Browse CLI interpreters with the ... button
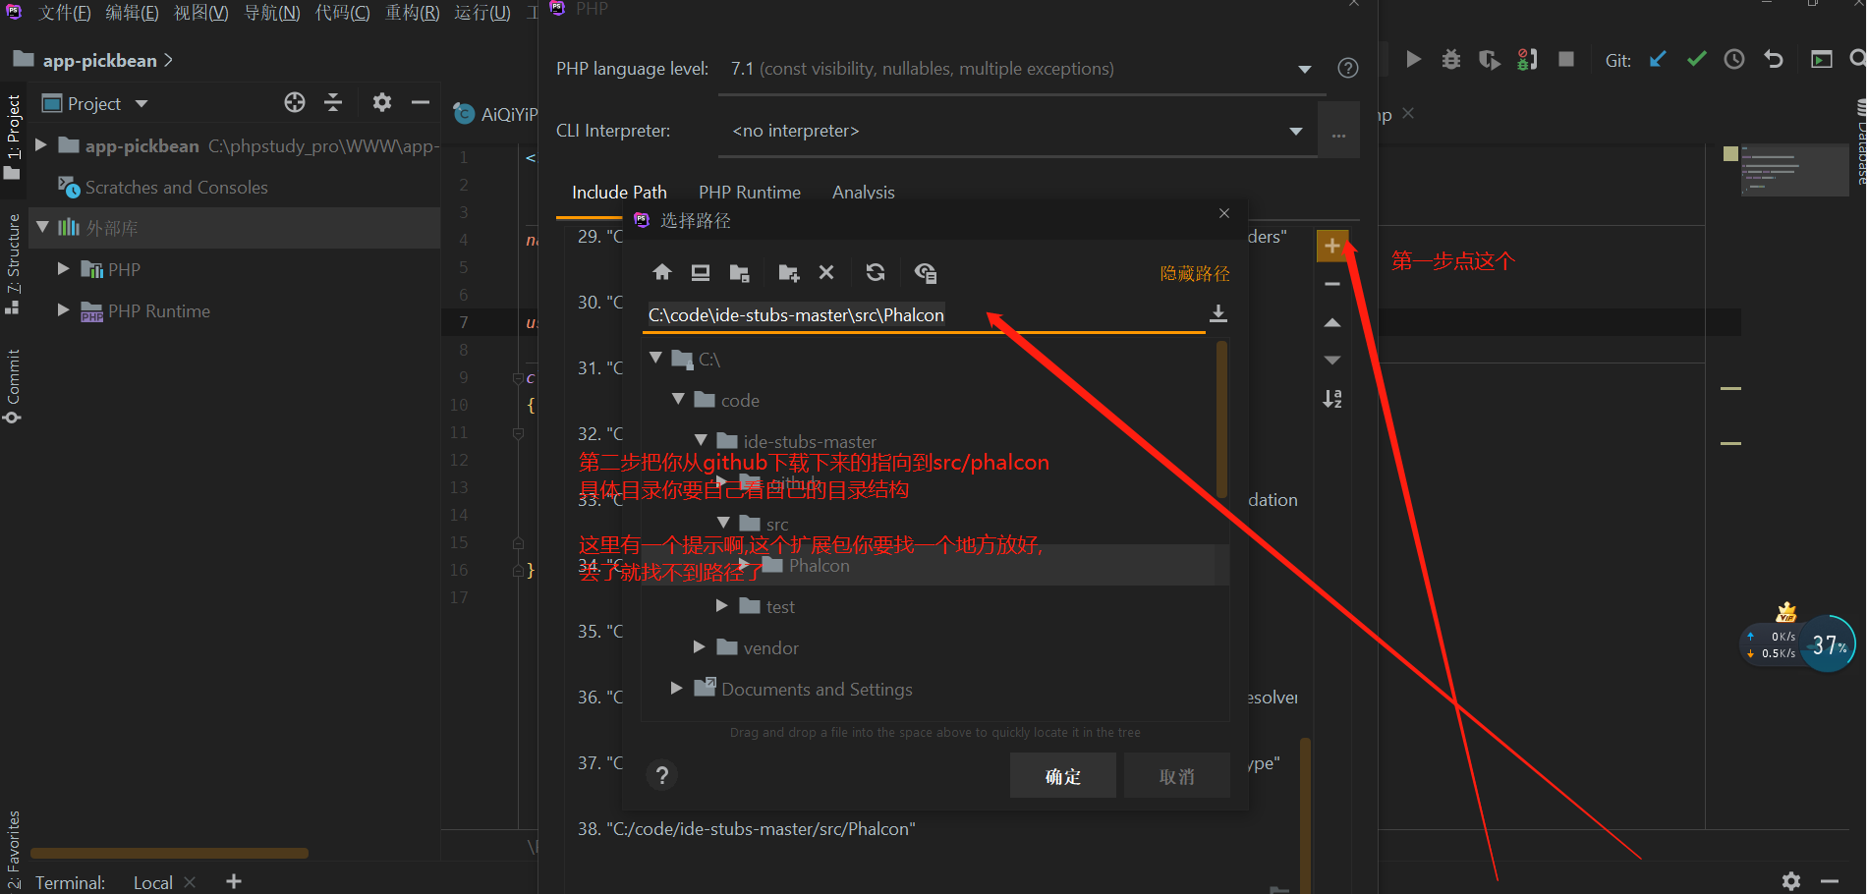This screenshot has height=894, width=1867. [x=1338, y=132]
